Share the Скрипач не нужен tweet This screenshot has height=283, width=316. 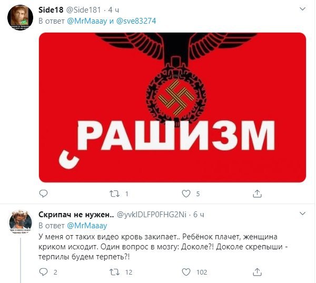257,272
